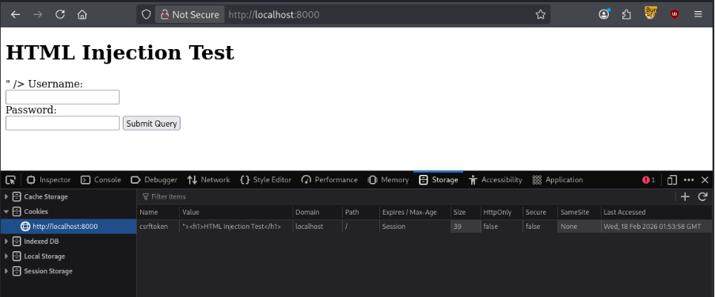Select the csrftoken cookie name cell

pyautogui.click(x=158, y=227)
